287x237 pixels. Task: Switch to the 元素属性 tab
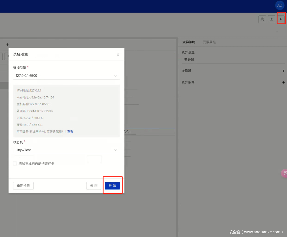[209, 42]
